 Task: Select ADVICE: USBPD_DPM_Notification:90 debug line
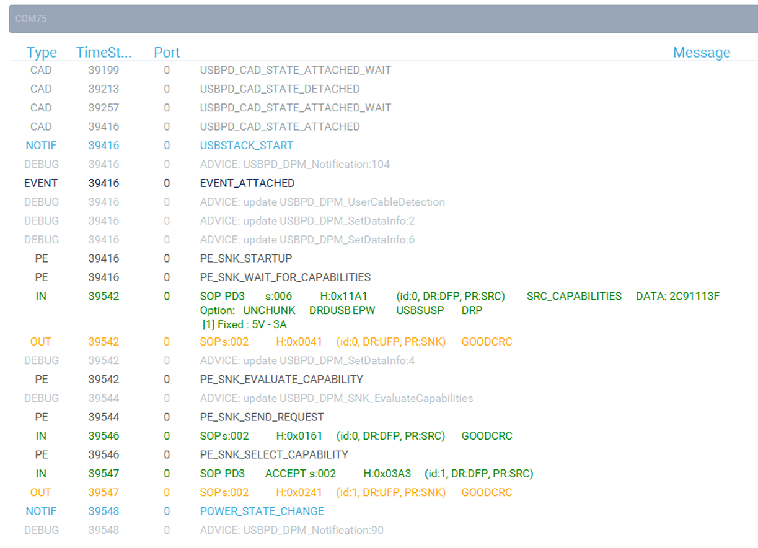point(292,530)
